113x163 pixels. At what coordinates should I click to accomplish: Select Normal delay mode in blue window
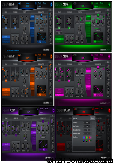[x=6, y=37]
